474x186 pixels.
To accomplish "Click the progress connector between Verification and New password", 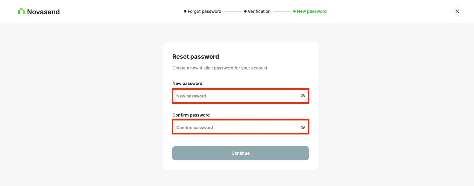I will [282, 11].
